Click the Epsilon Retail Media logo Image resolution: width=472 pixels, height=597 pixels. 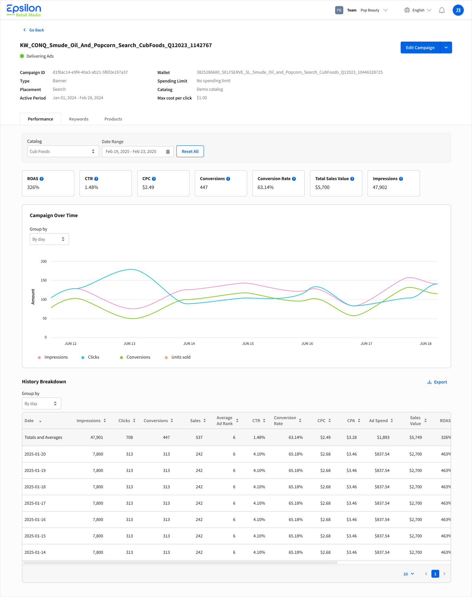(x=24, y=10)
